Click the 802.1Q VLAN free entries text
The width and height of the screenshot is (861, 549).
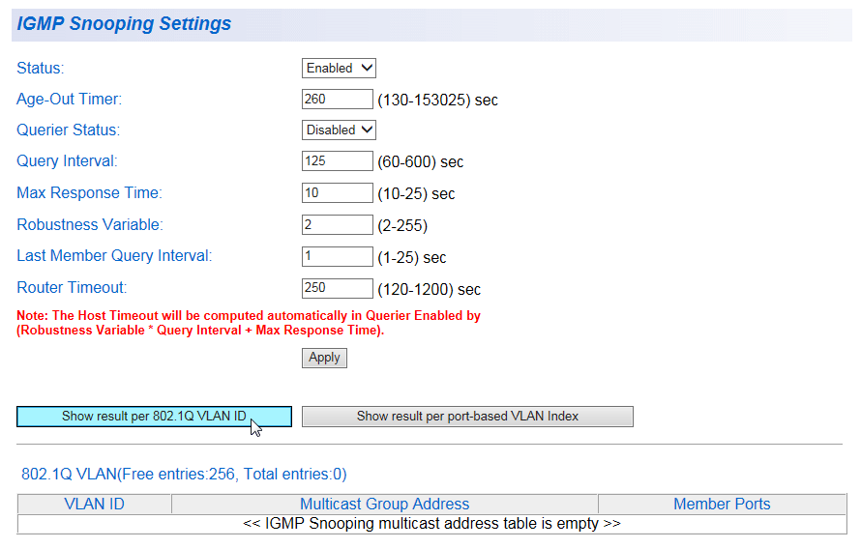pyautogui.click(x=184, y=474)
